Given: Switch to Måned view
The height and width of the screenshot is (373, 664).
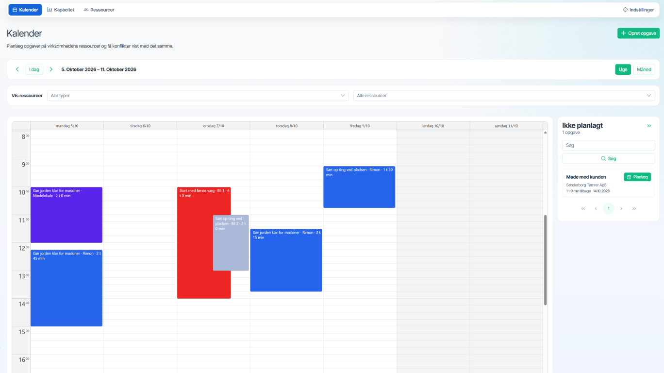Looking at the screenshot, I should (644, 69).
